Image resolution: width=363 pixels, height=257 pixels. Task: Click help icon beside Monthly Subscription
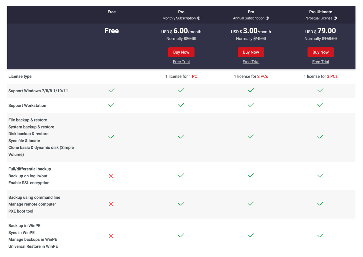coord(199,18)
